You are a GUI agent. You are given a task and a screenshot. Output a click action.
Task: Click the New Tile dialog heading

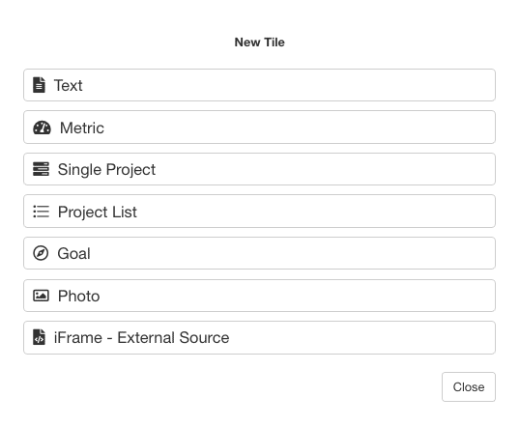pyautogui.click(x=259, y=43)
